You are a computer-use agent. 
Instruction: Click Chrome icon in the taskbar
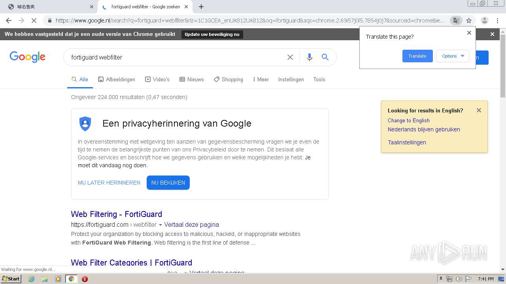point(71,279)
